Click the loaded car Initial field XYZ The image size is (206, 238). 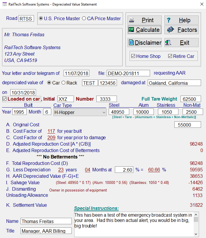pos(66,99)
